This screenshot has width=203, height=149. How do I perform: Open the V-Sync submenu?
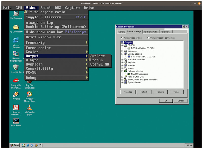click(56, 60)
